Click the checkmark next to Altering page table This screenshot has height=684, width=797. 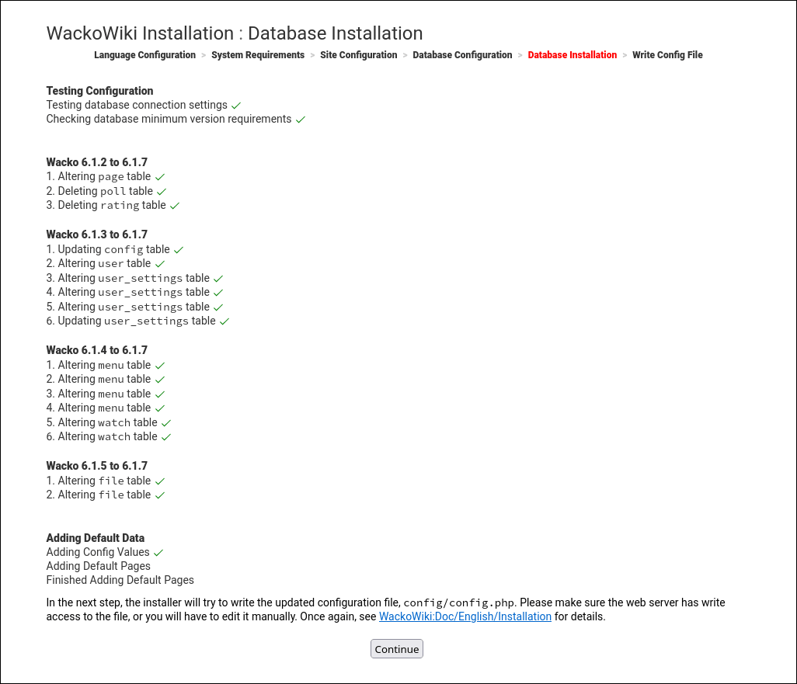(x=160, y=176)
